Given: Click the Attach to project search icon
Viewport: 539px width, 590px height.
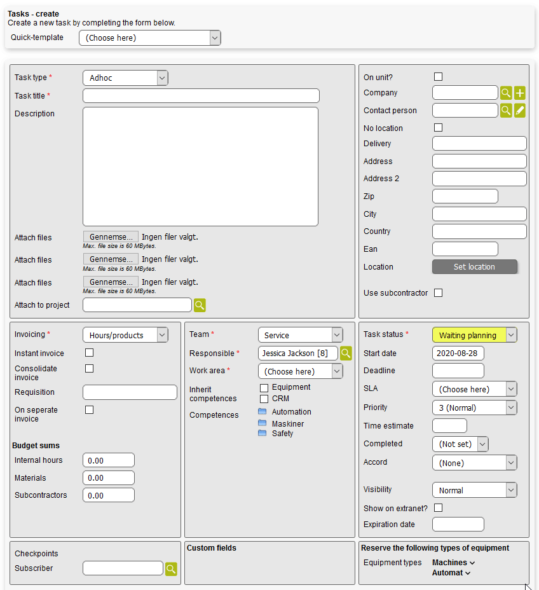Looking at the screenshot, I should tap(200, 305).
